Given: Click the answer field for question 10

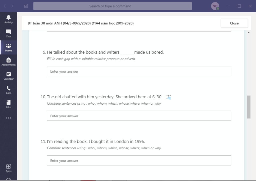Looking at the screenshot, I should pyautogui.click(x=139, y=116).
